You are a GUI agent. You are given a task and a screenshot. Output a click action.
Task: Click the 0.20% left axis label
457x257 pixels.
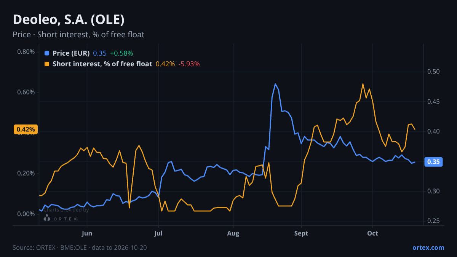(x=26, y=173)
